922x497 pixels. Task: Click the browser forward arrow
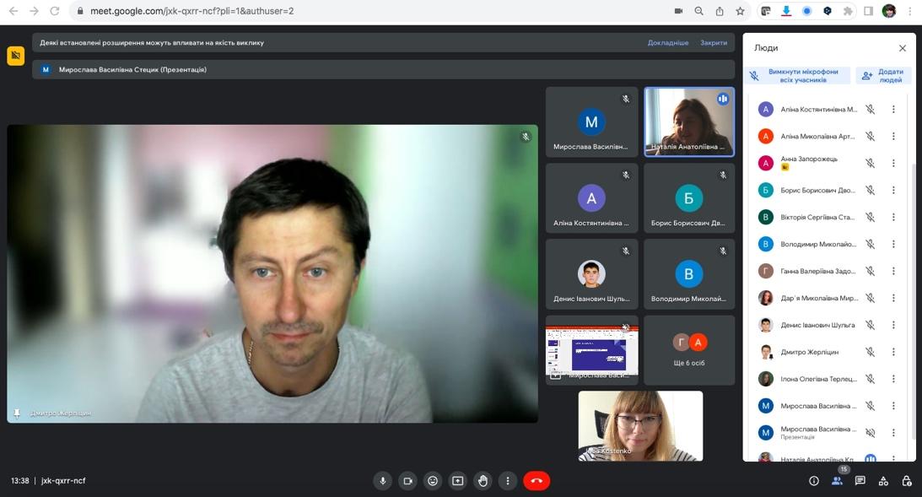34,11
